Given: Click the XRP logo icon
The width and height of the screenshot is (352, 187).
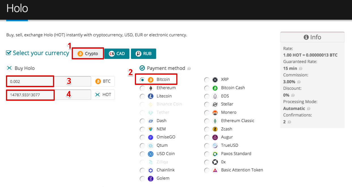Looking at the screenshot, I should 215,80.
